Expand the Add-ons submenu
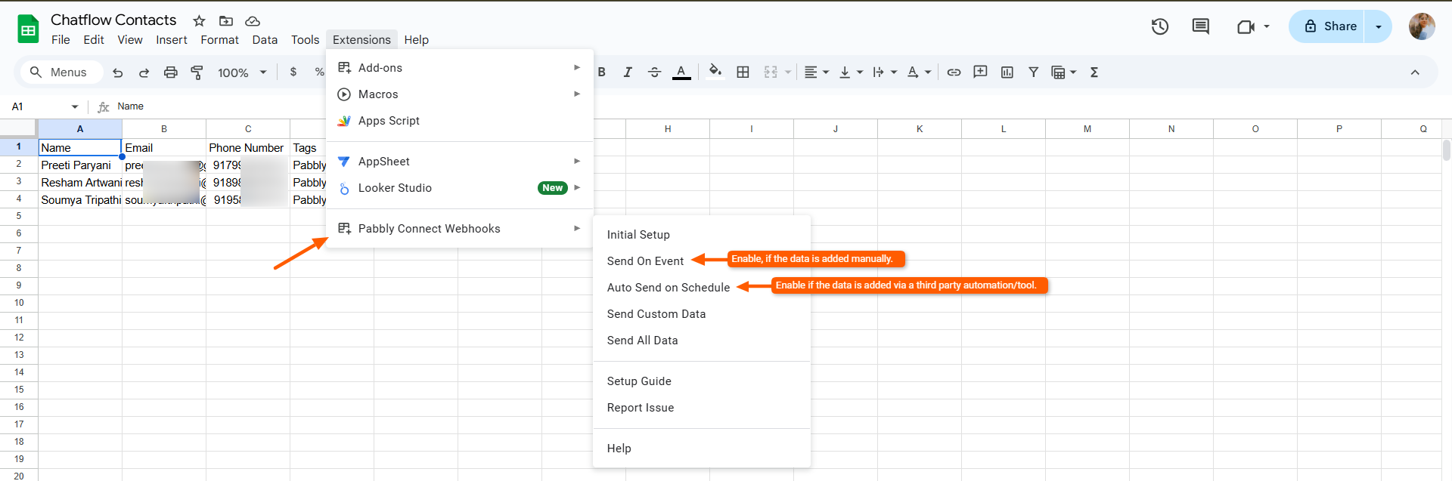 (459, 68)
